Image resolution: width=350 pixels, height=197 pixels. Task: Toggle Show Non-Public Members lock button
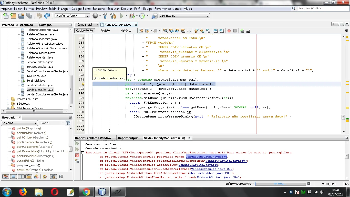29,176
